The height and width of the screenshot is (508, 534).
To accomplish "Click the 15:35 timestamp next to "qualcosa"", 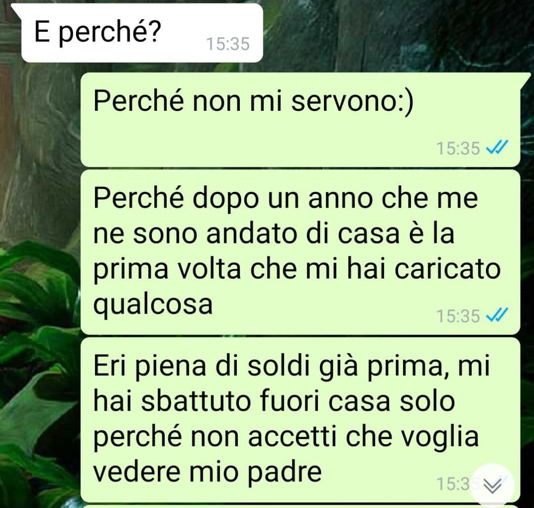I will coord(458,316).
